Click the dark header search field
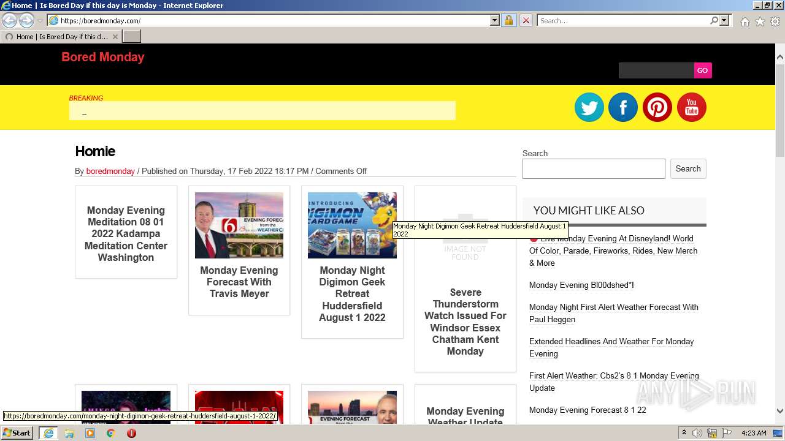785x441 pixels. 656,70
